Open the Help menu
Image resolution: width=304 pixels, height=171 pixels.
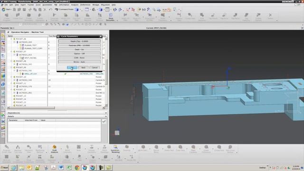pos(114,5)
